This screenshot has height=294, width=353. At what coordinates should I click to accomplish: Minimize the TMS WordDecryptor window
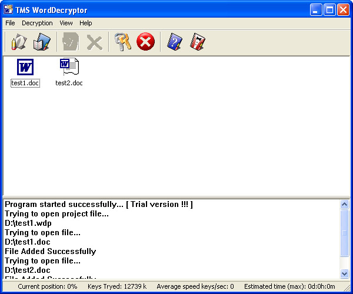(316, 10)
